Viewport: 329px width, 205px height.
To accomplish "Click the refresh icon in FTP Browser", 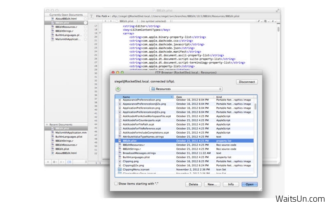I will [x=118, y=89].
